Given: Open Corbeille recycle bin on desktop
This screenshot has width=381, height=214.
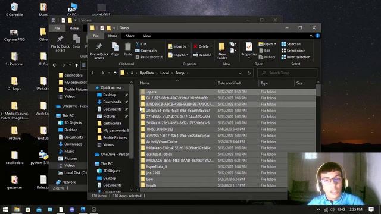Looking at the screenshot, I should tap(14, 10).
